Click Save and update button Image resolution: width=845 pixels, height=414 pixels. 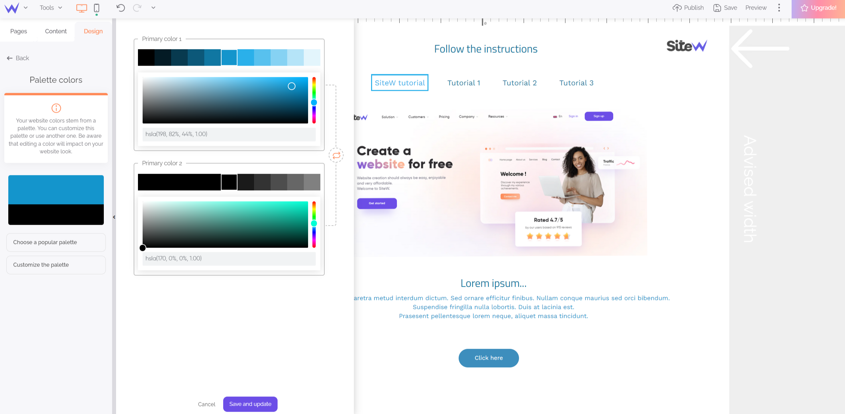click(x=250, y=404)
